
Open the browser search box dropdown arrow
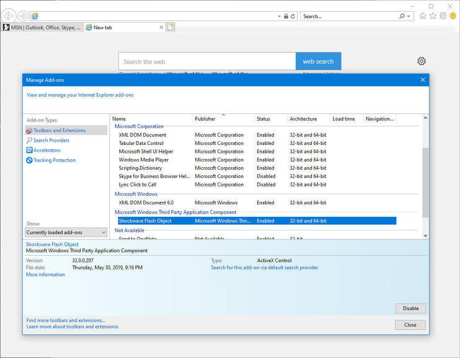point(409,16)
